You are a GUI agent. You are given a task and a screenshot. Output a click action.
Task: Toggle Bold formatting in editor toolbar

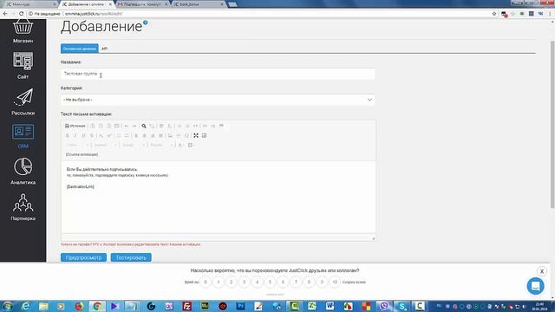click(68, 135)
